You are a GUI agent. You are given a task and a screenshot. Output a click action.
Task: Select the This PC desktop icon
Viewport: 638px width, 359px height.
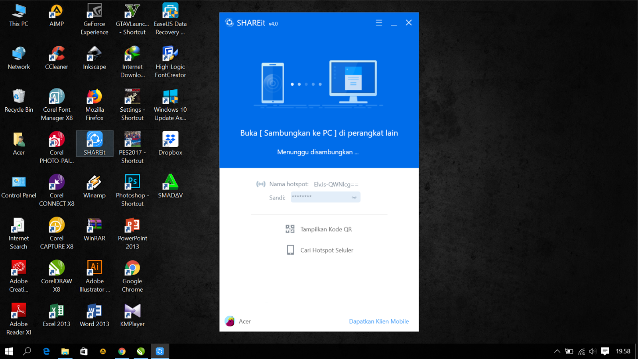[19, 16]
